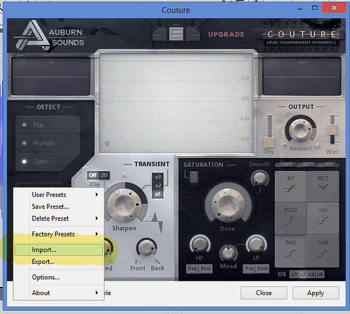Viewport: 350px width, 314px height.
Task: Click the HP filter knob
Action: click(200, 244)
